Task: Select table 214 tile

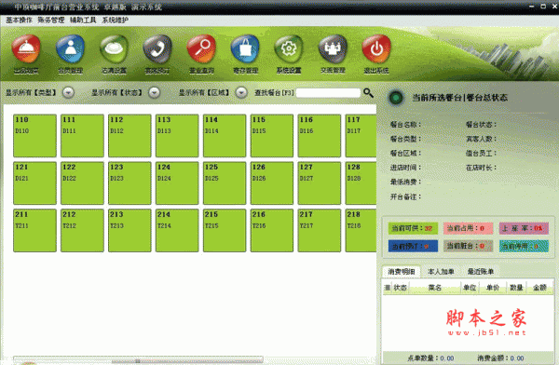Action: 177,230
